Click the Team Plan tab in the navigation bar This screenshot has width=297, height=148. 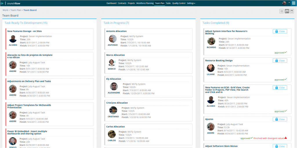[x=160, y=3]
